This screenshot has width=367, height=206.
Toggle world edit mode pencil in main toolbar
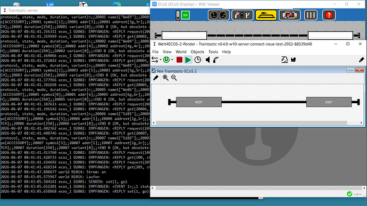click(x=361, y=60)
